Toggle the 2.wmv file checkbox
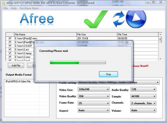Screen dimensions: 167x123 (x=10, y=57)
